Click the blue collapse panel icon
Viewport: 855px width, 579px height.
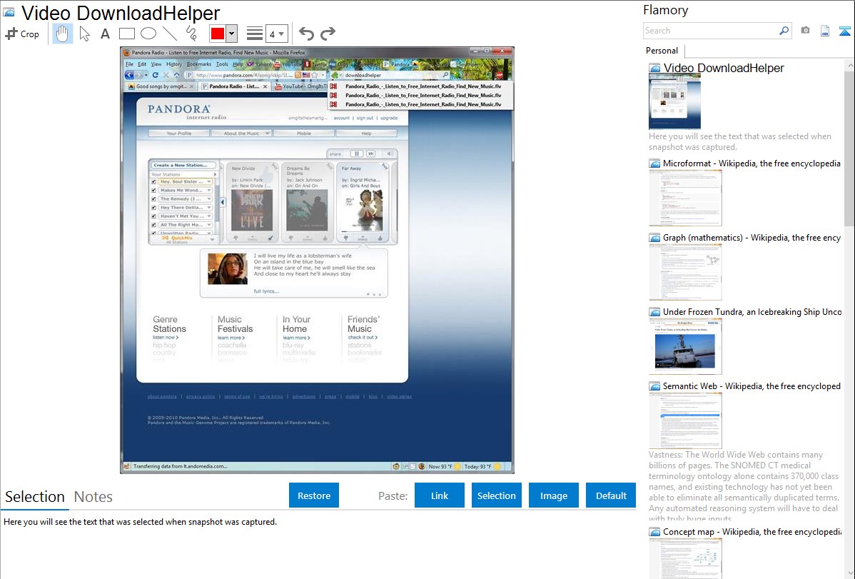[844, 31]
